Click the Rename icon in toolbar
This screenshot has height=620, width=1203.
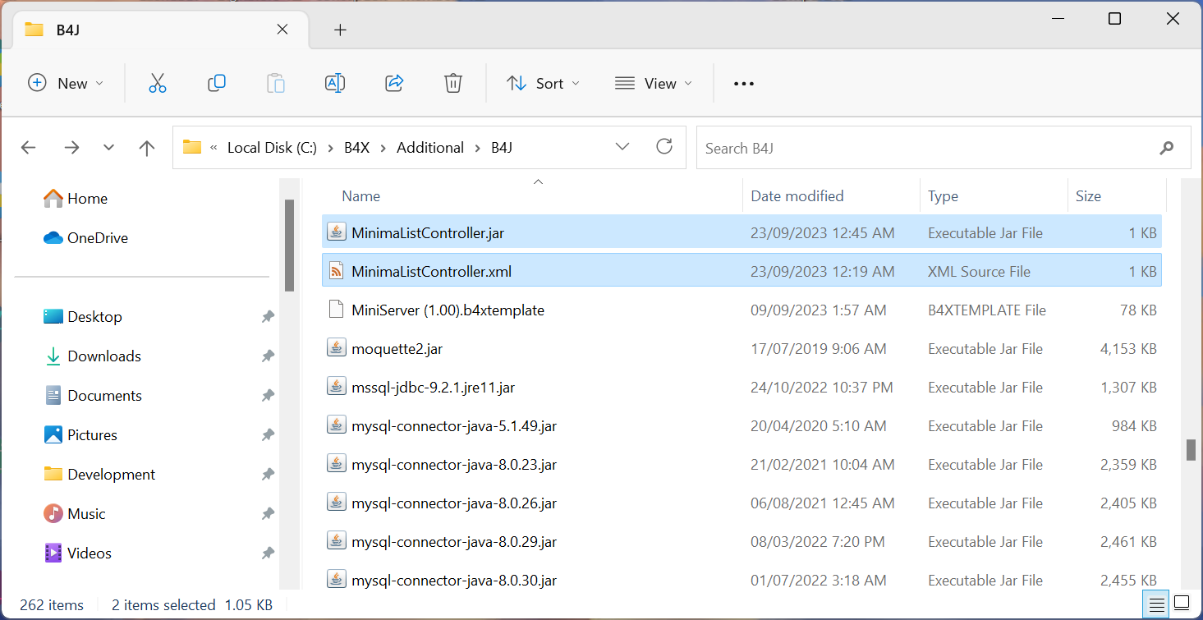click(x=335, y=83)
